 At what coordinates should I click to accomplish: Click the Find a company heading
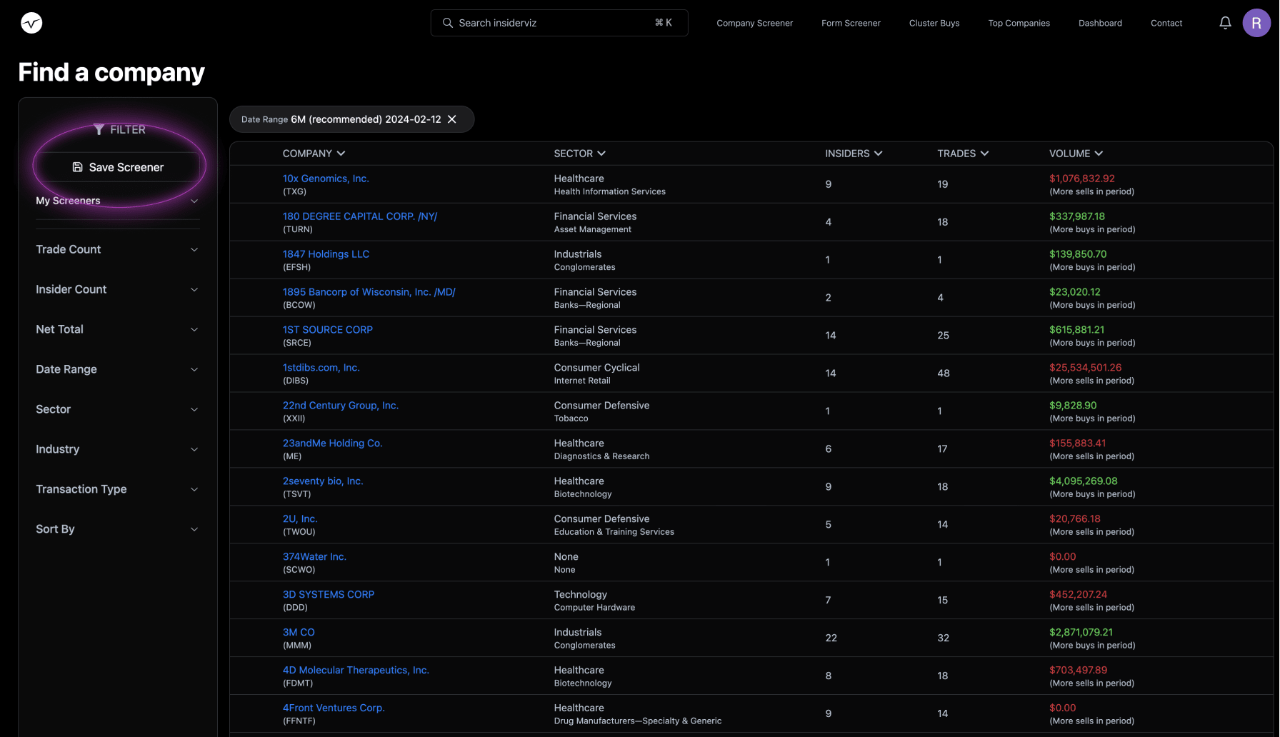[111, 72]
